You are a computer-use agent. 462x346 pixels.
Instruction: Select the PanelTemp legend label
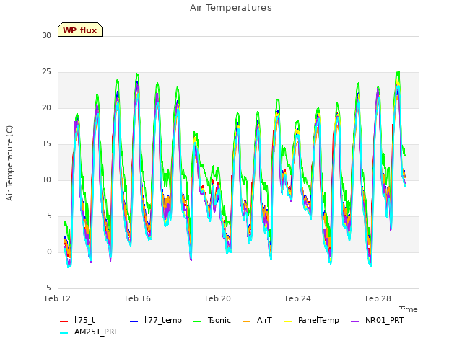pyautogui.click(x=318, y=320)
